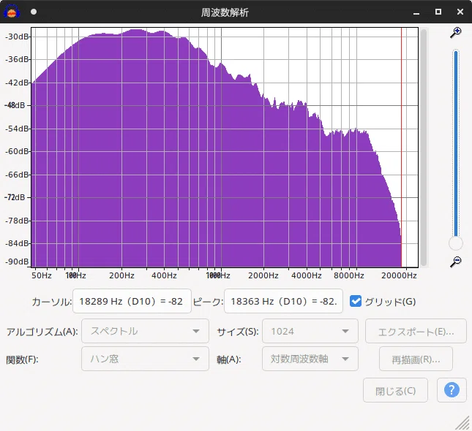
Task: Click the カーソル value field
Action: pyautogui.click(x=132, y=301)
